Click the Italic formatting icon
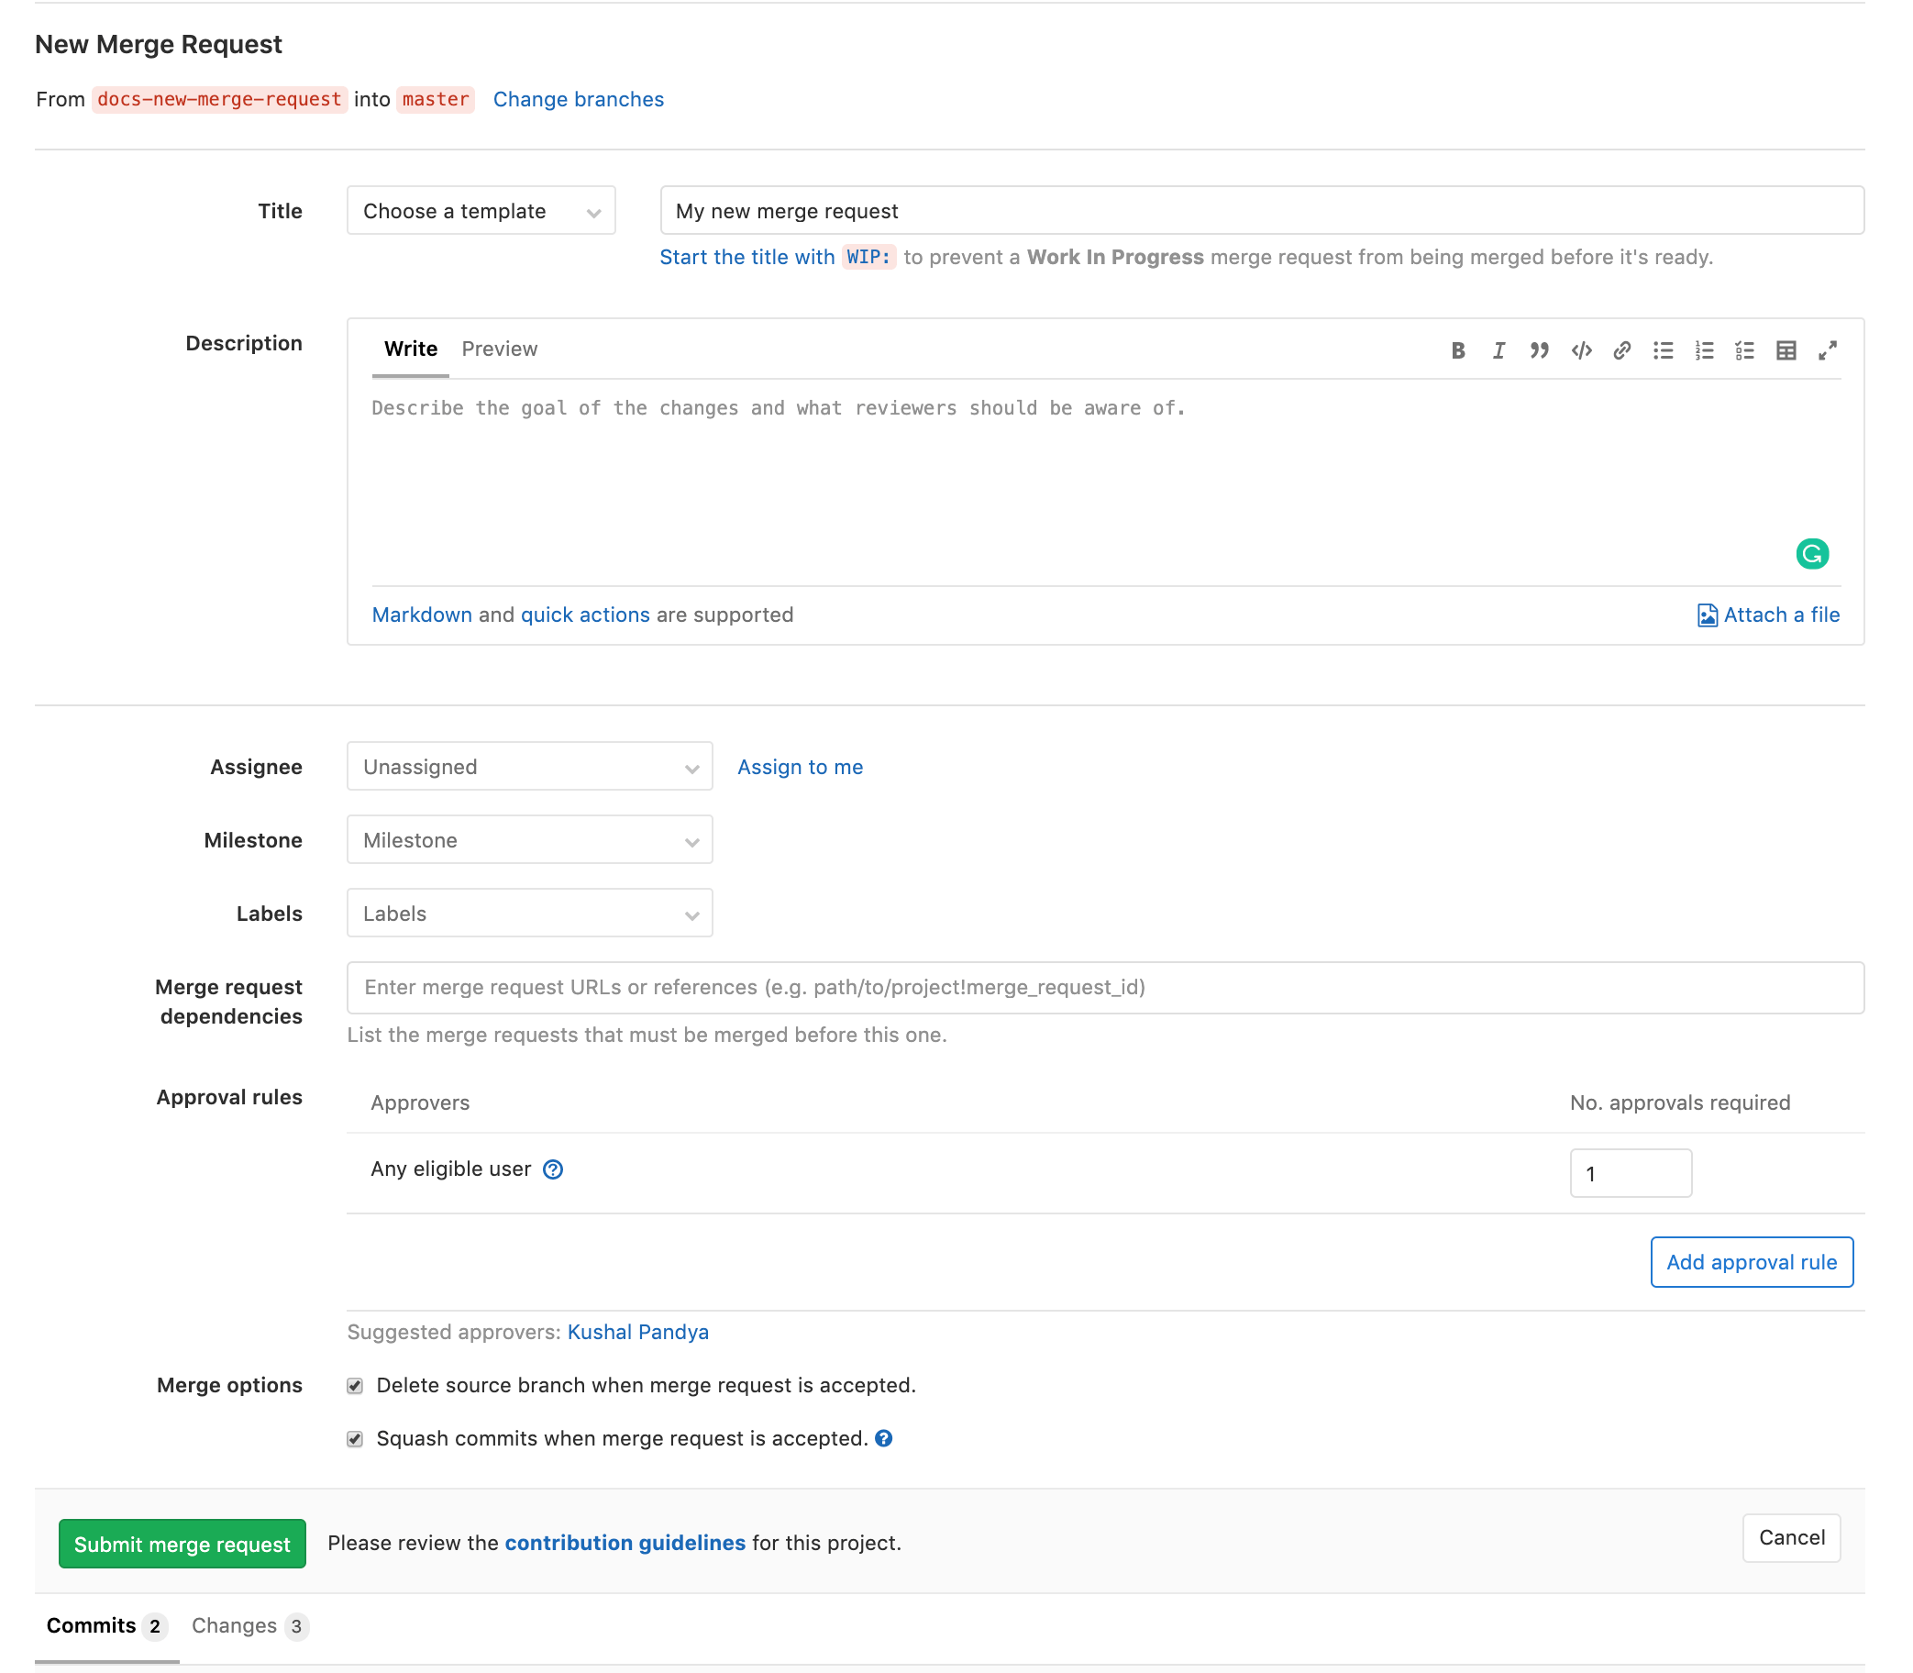1913x1673 pixels. tap(1497, 349)
